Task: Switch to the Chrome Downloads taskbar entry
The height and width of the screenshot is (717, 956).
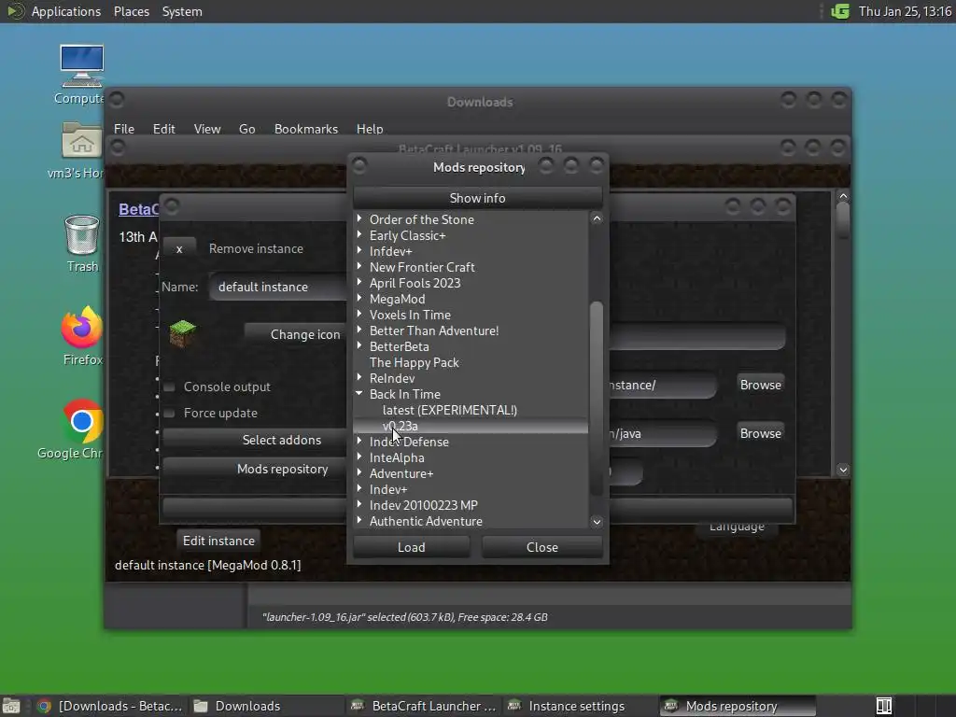Action: (110, 706)
